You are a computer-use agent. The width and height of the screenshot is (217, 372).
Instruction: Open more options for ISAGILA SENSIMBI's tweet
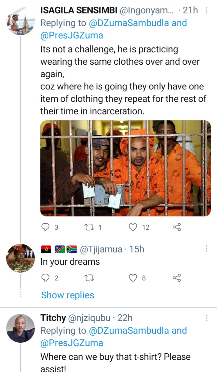206,11
